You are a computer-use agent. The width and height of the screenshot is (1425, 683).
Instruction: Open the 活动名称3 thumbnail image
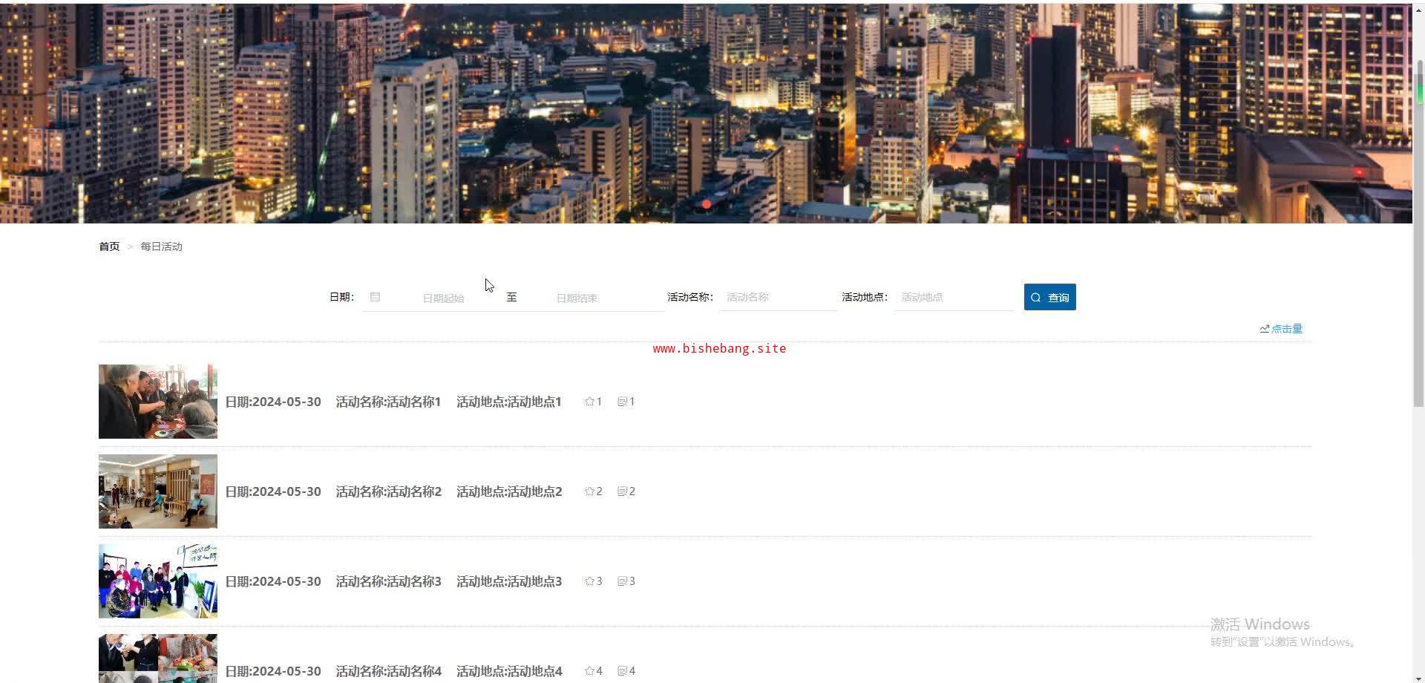pos(158,581)
